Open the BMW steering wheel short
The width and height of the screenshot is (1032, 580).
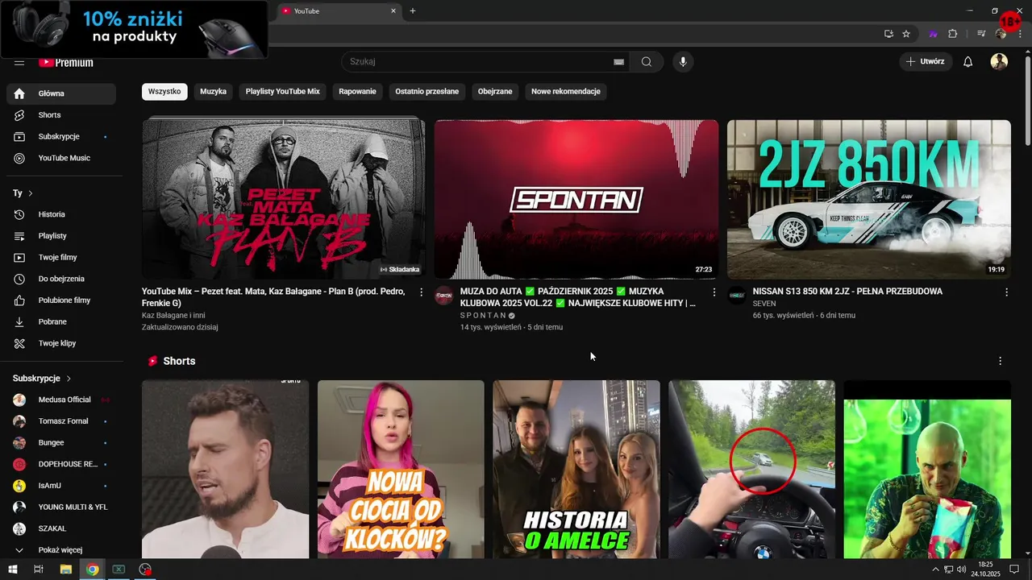(x=751, y=470)
